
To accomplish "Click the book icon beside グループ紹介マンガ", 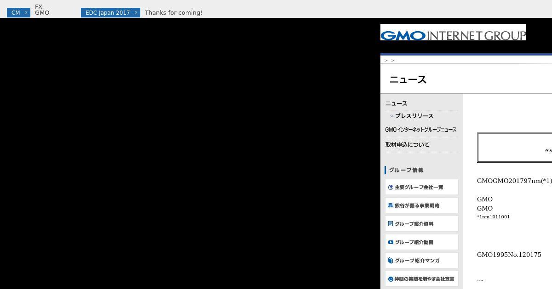I will pos(391,261).
